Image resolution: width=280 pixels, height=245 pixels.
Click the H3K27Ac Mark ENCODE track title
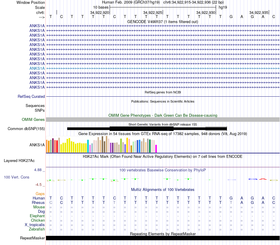(x=163, y=157)
